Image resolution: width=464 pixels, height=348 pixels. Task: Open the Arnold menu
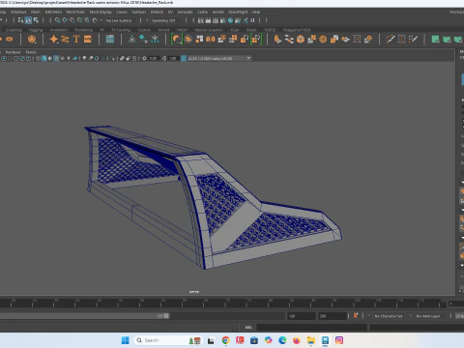click(217, 12)
